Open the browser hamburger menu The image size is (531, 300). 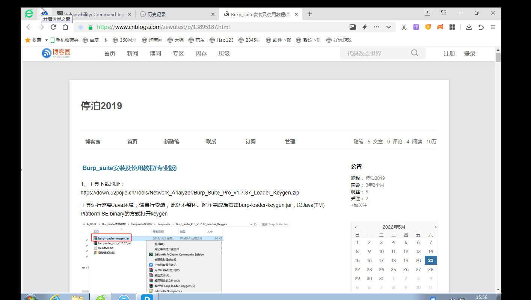[x=493, y=27]
